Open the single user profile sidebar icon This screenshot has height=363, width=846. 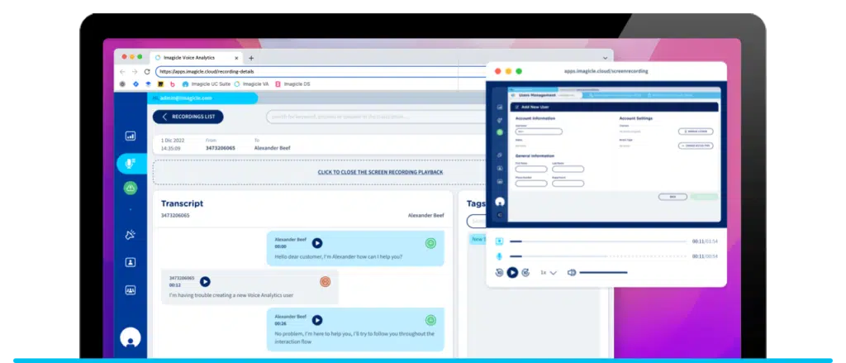coord(131,262)
